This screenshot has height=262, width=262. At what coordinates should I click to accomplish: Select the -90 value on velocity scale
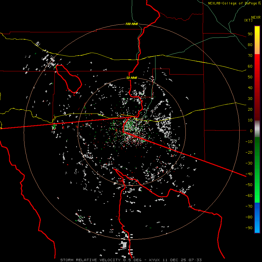[249, 228]
